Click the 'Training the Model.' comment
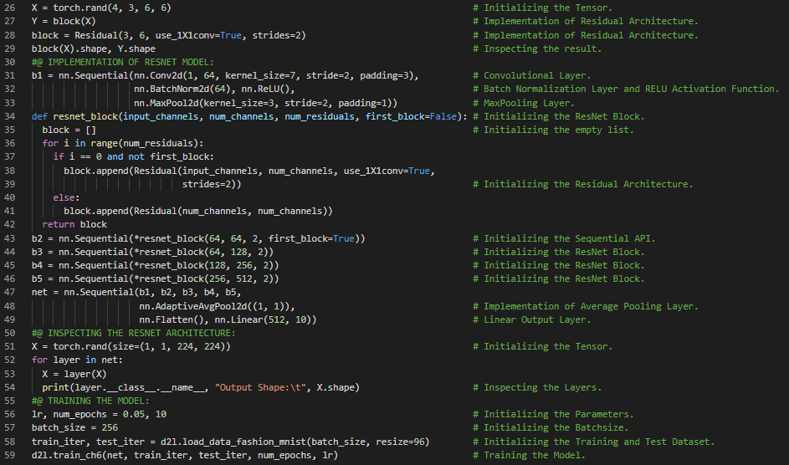 [534, 455]
